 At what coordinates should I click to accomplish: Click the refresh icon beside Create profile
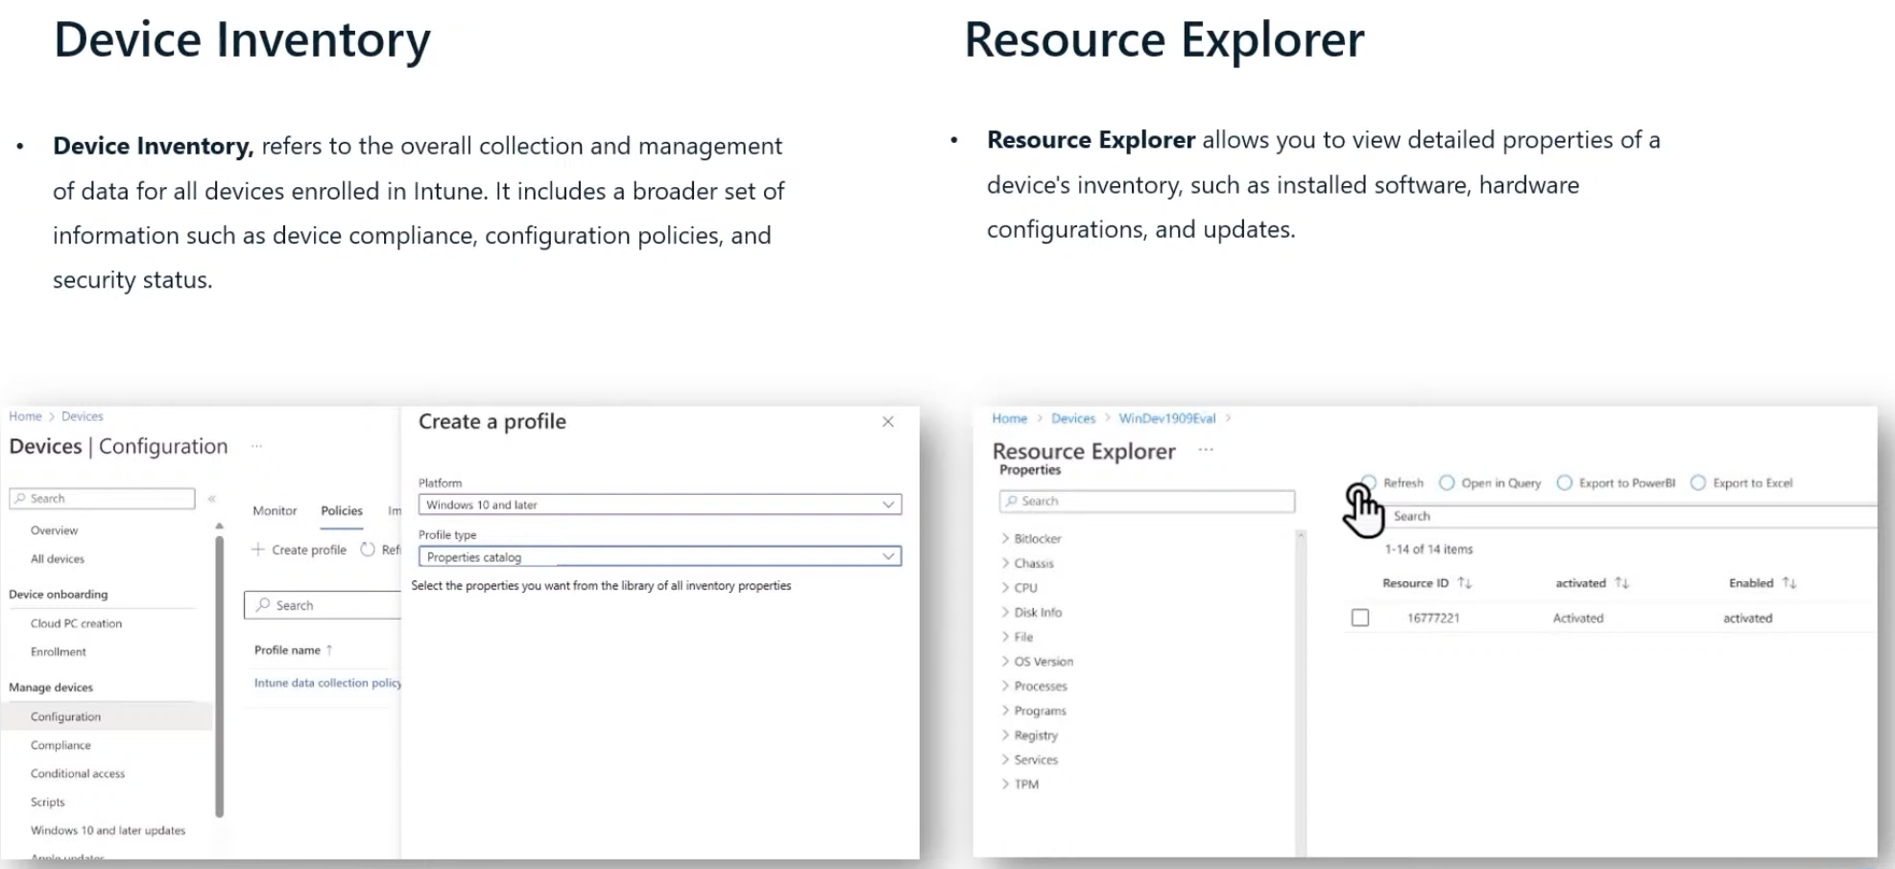click(x=368, y=550)
